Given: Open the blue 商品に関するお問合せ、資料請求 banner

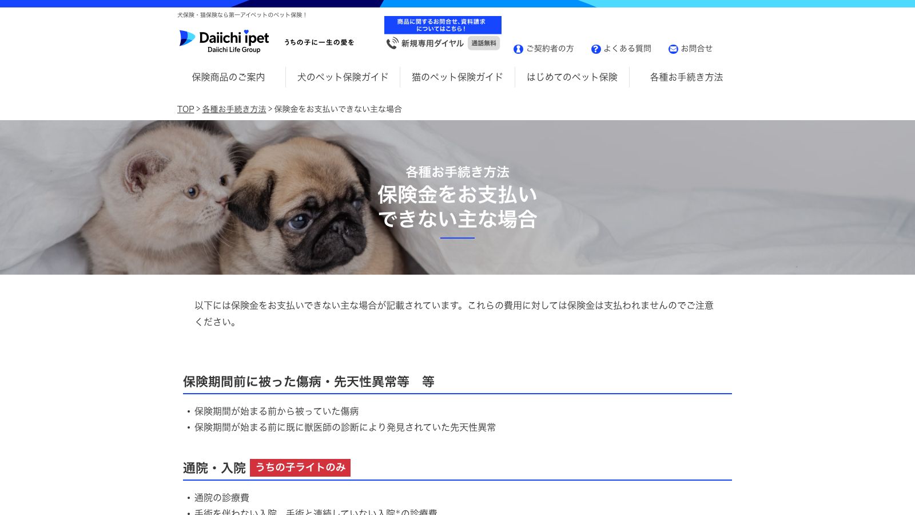Looking at the screenshot, I should pos(443,25).
